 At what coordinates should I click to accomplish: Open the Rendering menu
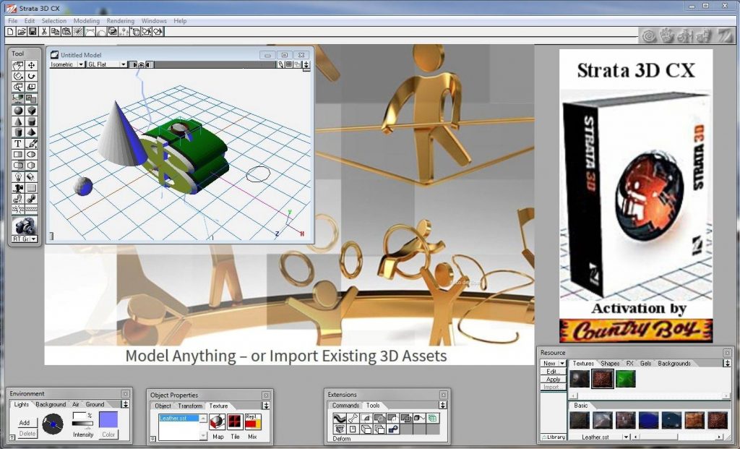pos(121,21)
